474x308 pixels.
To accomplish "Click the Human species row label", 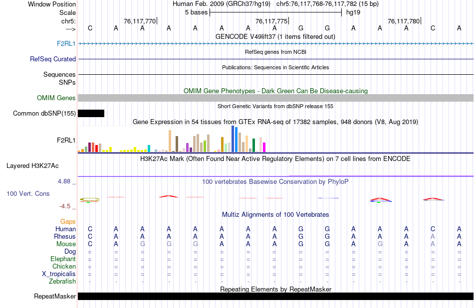I will pos(65,229).
